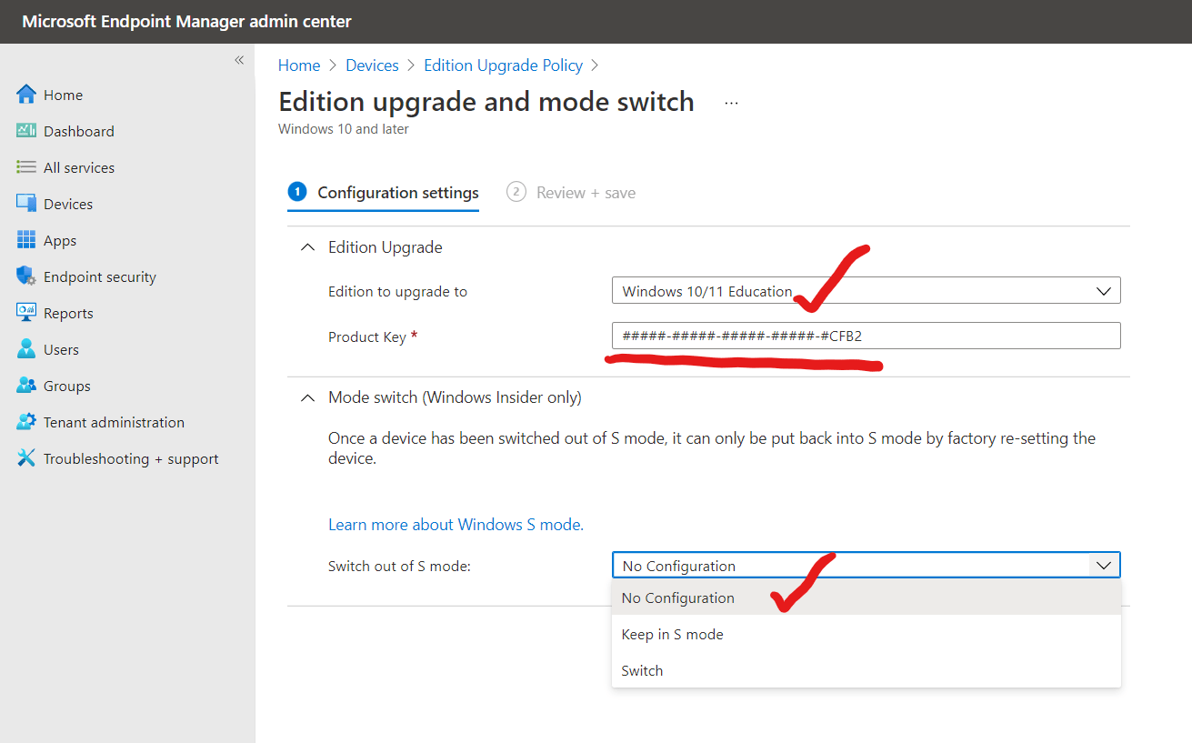This screenshot has width=1192, height=743.
Task: Choose No Configuration from dropdown list
Action: [866, 597]
